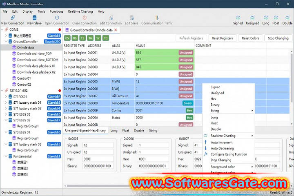
Task: Open the Realtime Charting menu in the menu bar
Action: click(80, 11)
